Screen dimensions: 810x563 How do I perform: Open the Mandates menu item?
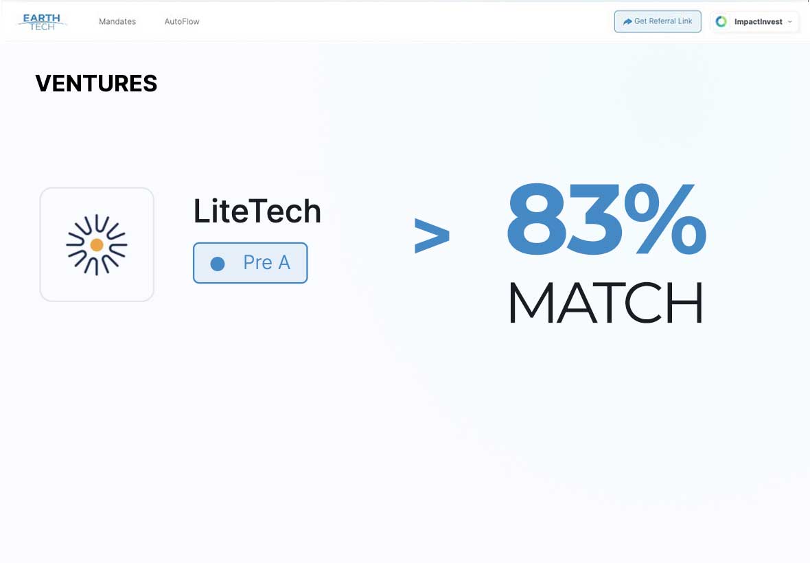click(x=117, y=21)
